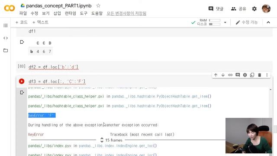Open the 삽입 menu

point(57,13)
